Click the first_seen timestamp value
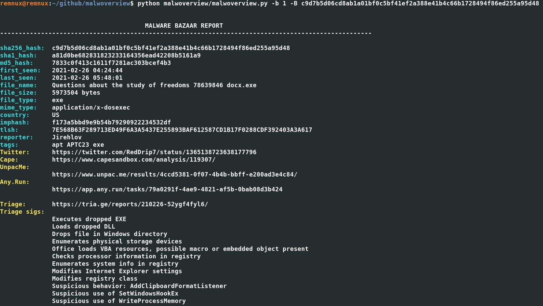Image resolution: width=543 pixels, height=306 pixels. [87, 70]
